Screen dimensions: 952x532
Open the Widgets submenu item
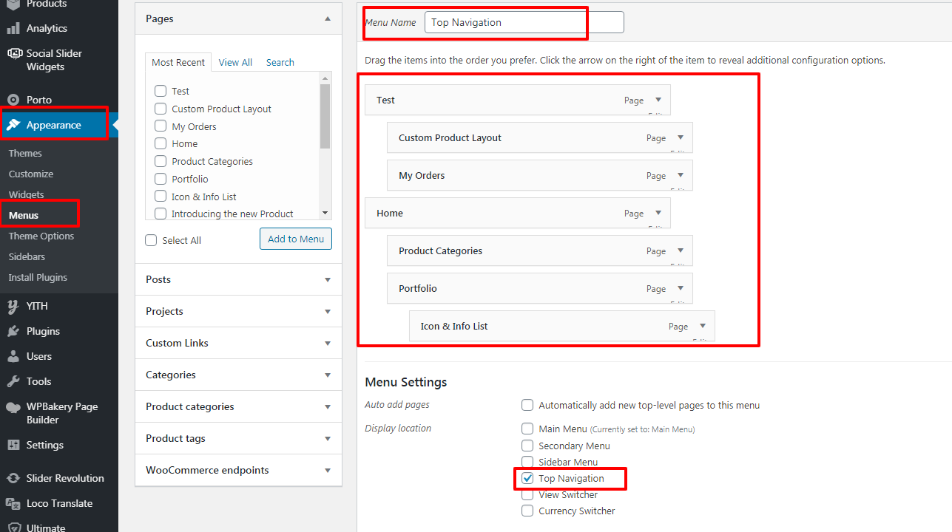coord(27,194)
